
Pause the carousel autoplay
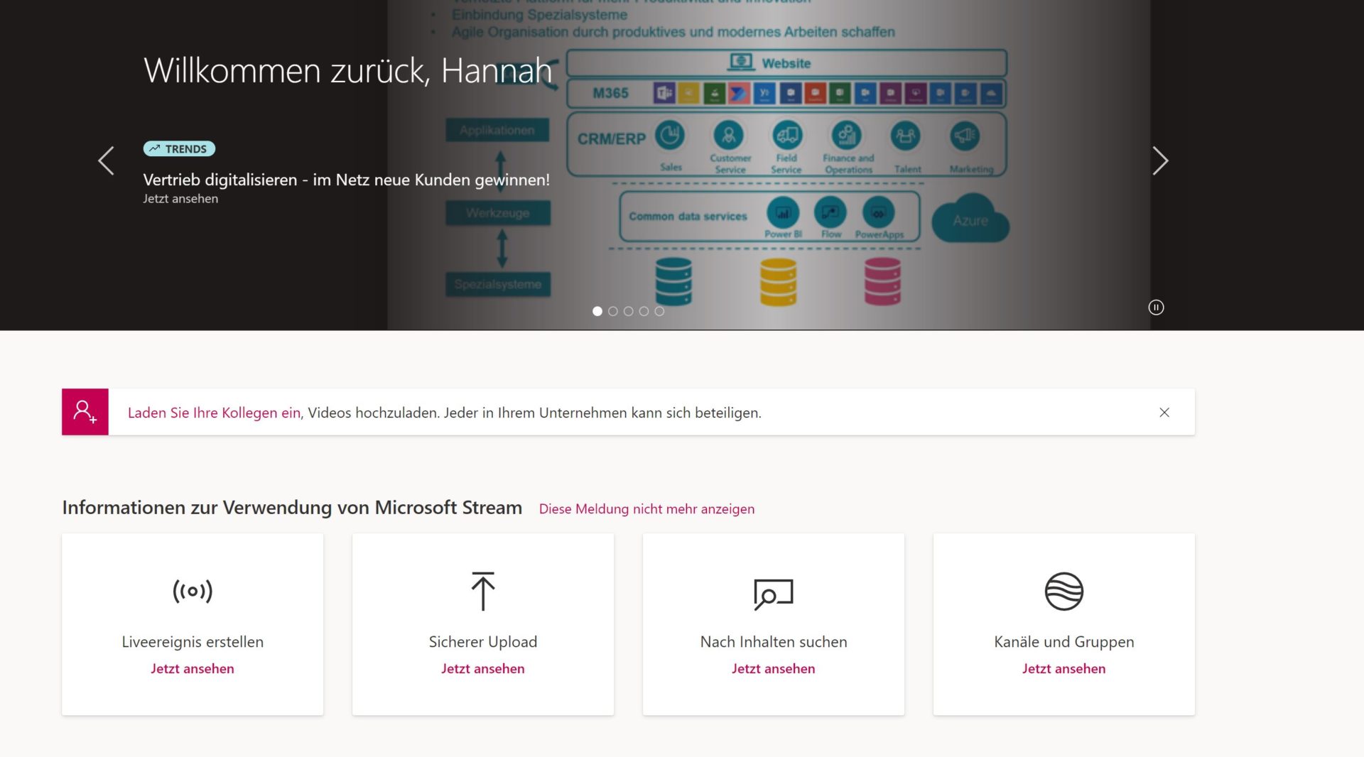tap(1156, 307)
